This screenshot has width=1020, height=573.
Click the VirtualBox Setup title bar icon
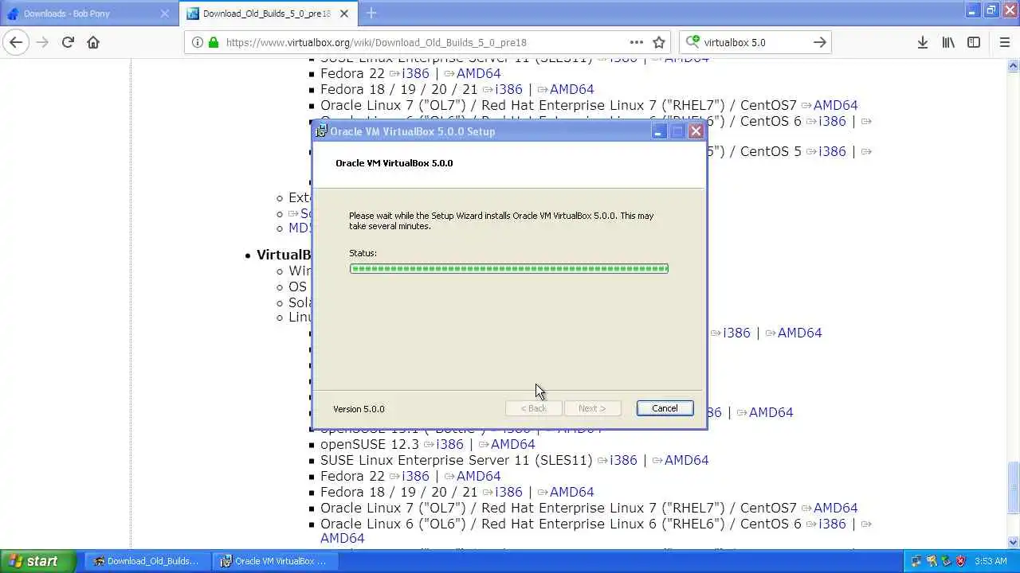(x=321, y=131)
